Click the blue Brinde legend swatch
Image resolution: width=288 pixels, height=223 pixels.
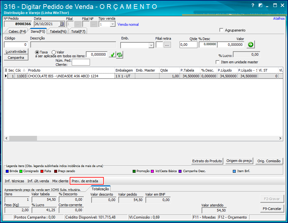click(7, 171)
